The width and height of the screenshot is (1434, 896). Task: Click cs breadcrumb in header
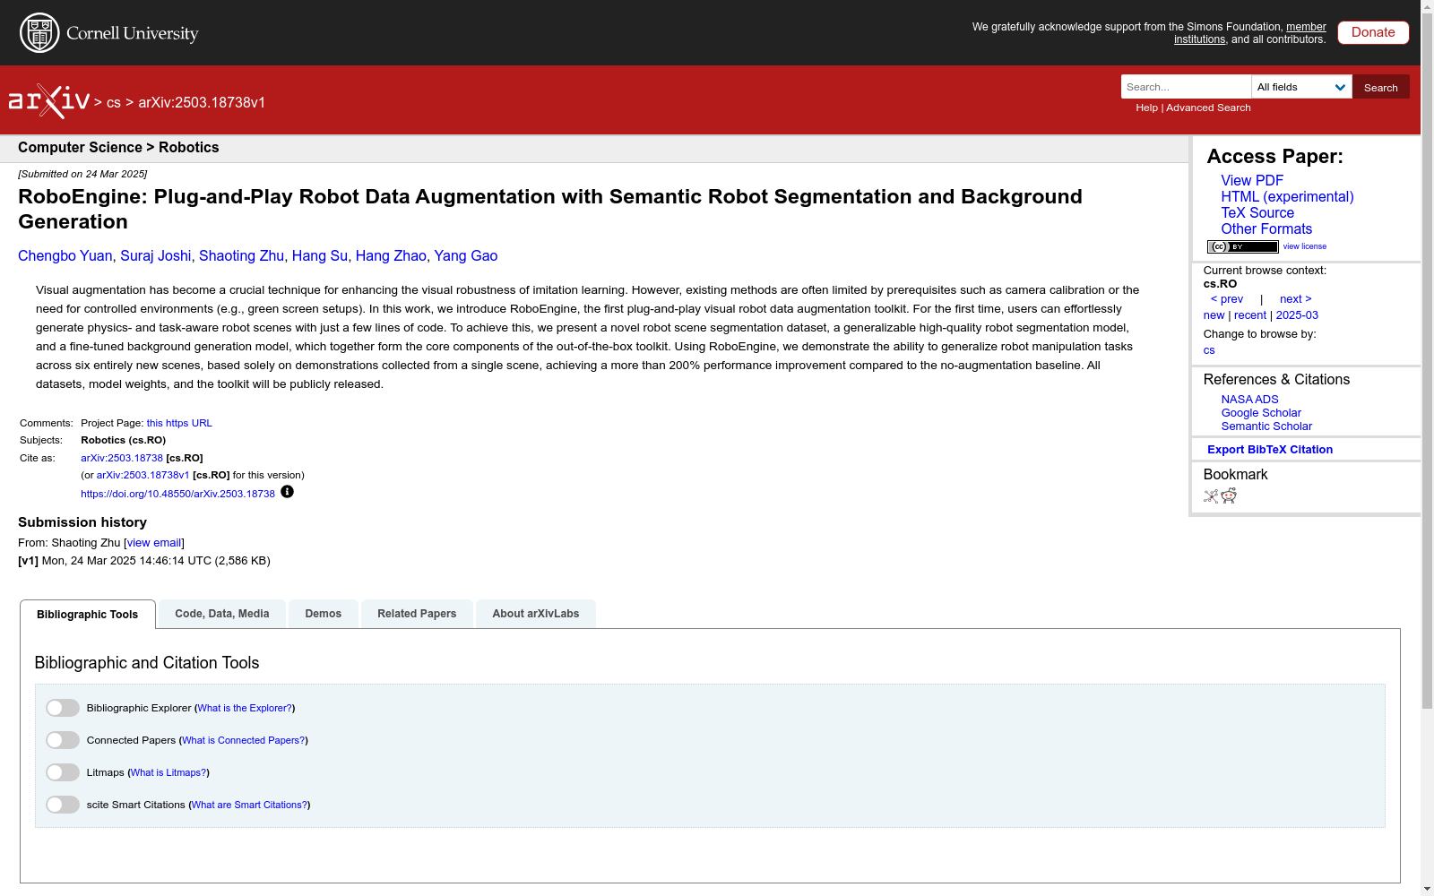pos(114,102)
